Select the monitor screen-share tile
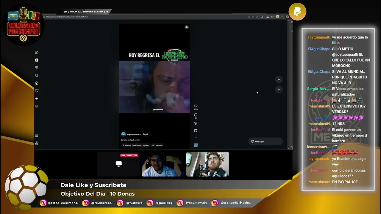This screenshot has width=381, height=214. [x=118, y=164]
